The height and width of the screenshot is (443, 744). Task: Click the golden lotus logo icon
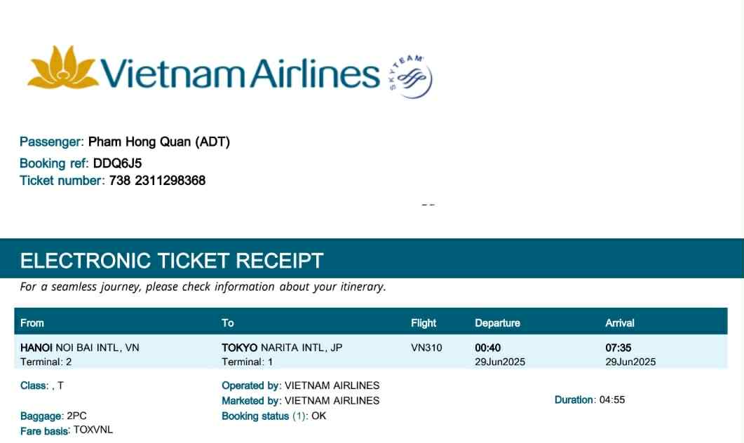coord(62,69)
